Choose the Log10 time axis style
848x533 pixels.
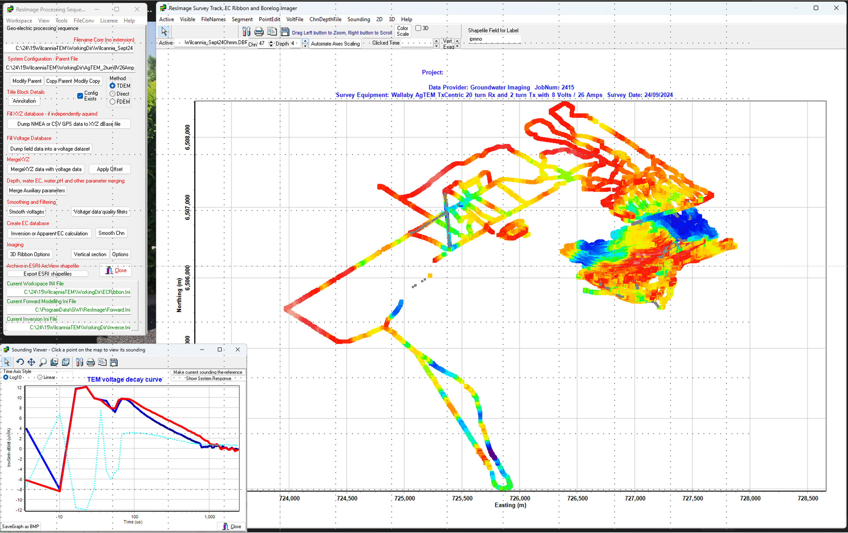(6, 377)
